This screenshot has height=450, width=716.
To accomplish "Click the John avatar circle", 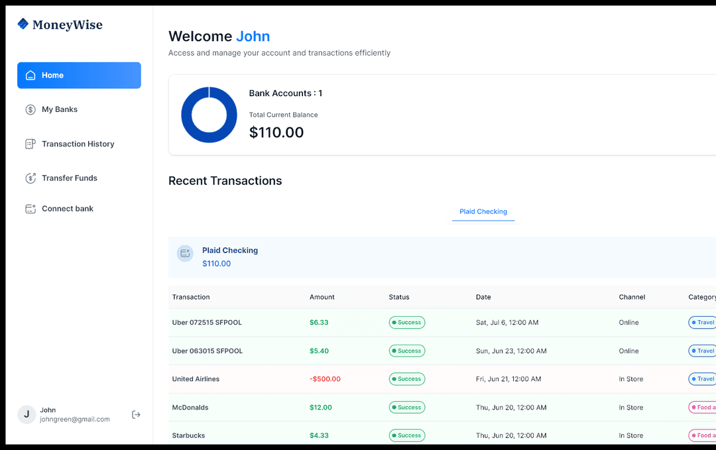I will click(x=27, y=414).
